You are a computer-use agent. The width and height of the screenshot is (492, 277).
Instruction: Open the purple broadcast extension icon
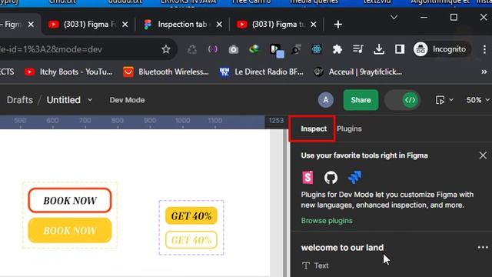click(213, 49)
